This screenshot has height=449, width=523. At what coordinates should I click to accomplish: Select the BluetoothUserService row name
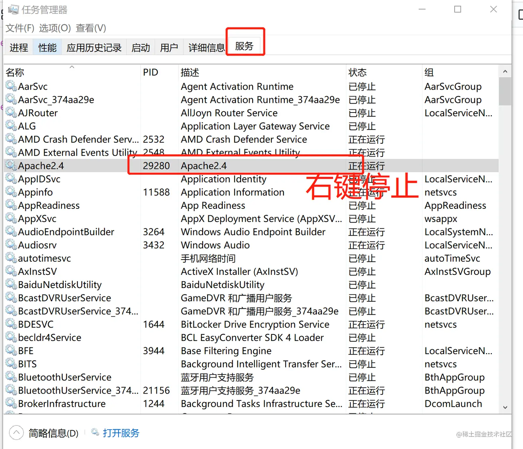point(65,377)
